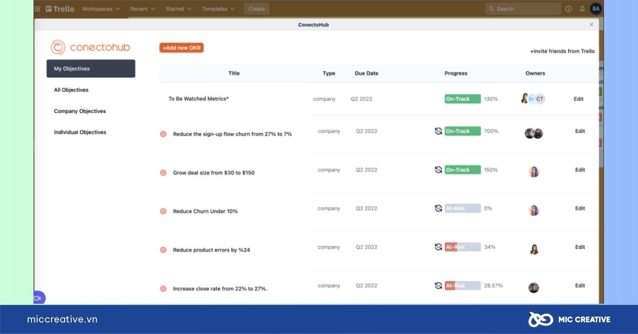This screenshot has width=638, height=334.
Task: Edit the Increase close rate objective
Action: pos(580,286)
